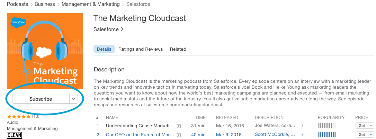Open info icon for Our CEO episode
Screen dimensions: 376x139
coord(302,135)
